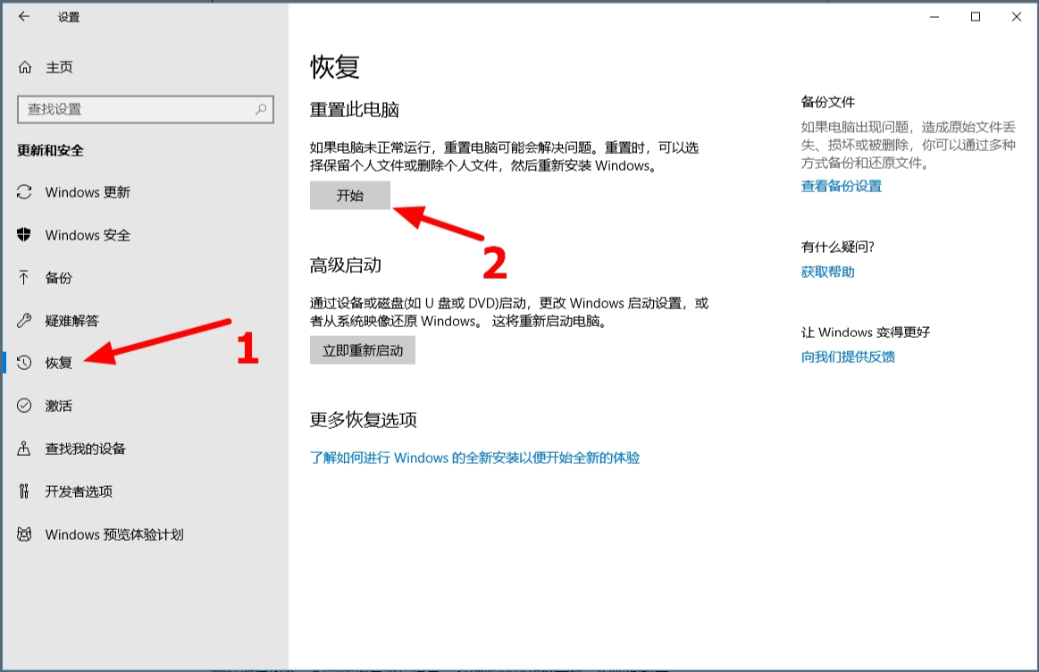
Task: Select the 开发者选项 tools icon
Action: [22, 491]
